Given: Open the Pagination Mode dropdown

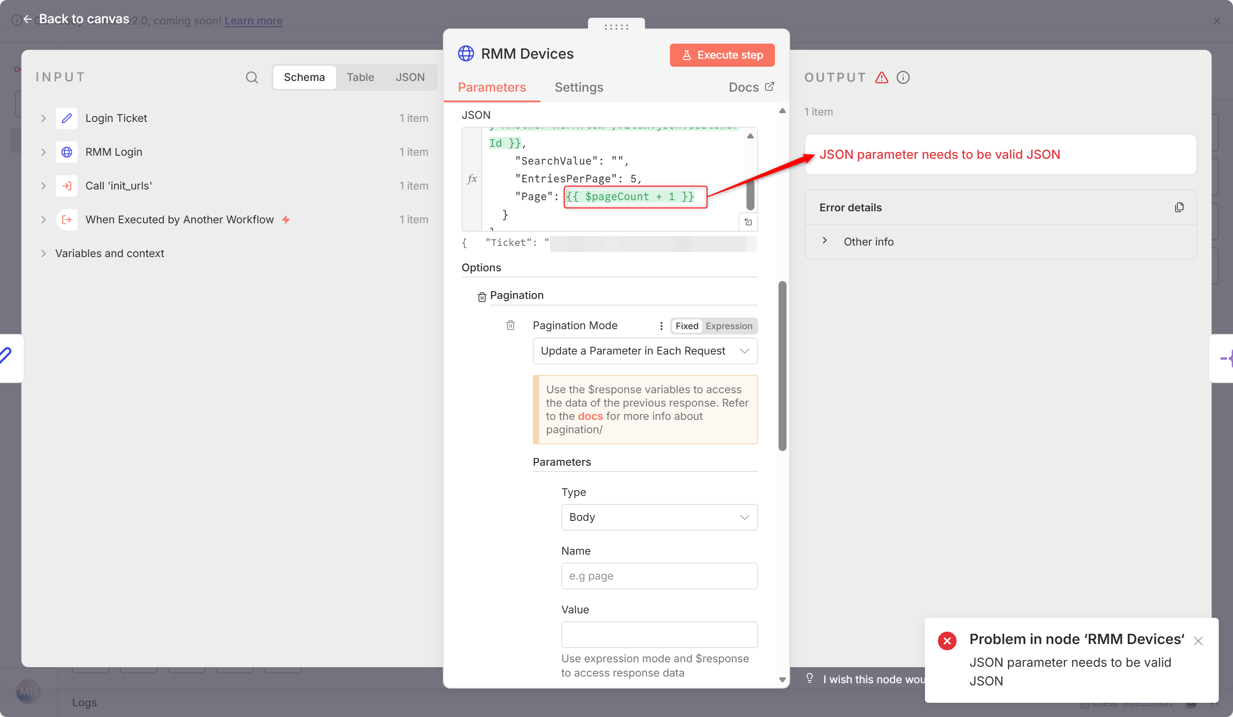Looking at the screenshot, I should click(645, 351).
